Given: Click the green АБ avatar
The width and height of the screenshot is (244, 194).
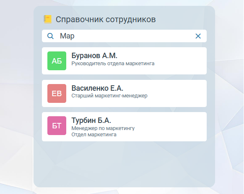Looking at the screenshot, I should pos(57,61).
